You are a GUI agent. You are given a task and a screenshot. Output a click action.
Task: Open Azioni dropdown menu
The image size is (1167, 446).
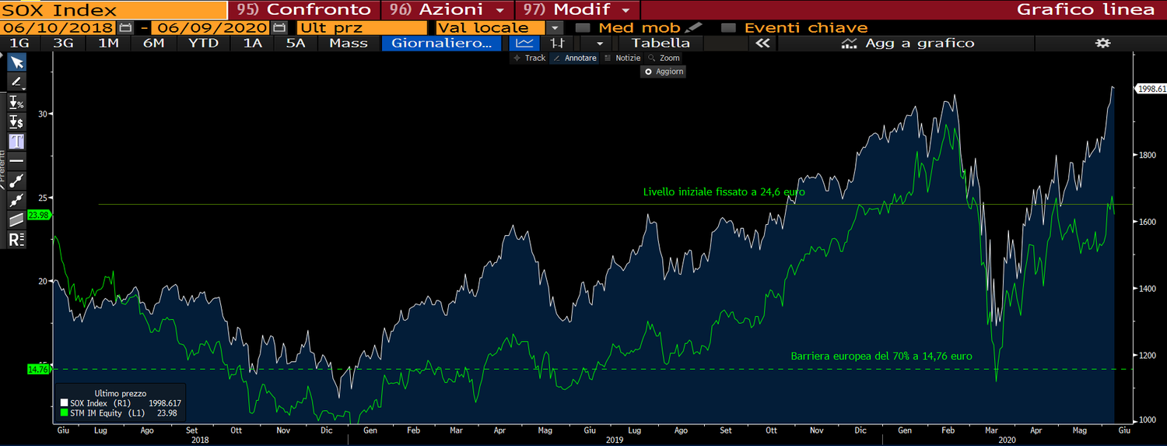[x=447, y=10]
